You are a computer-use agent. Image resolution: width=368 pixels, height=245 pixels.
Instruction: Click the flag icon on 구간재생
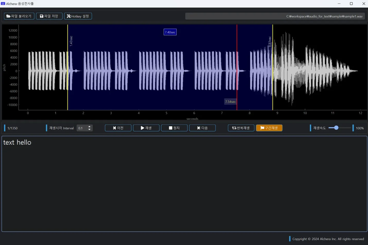pos(262,128)
